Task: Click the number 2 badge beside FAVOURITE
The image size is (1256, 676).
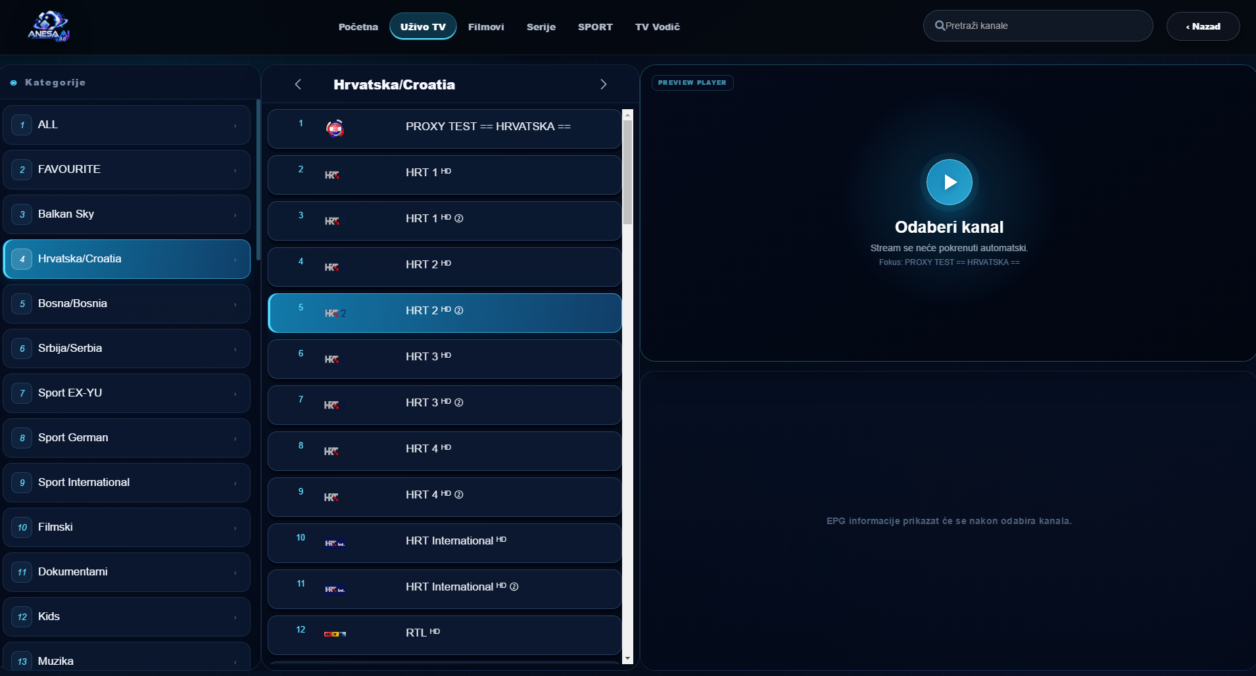Action: [22, 170]
